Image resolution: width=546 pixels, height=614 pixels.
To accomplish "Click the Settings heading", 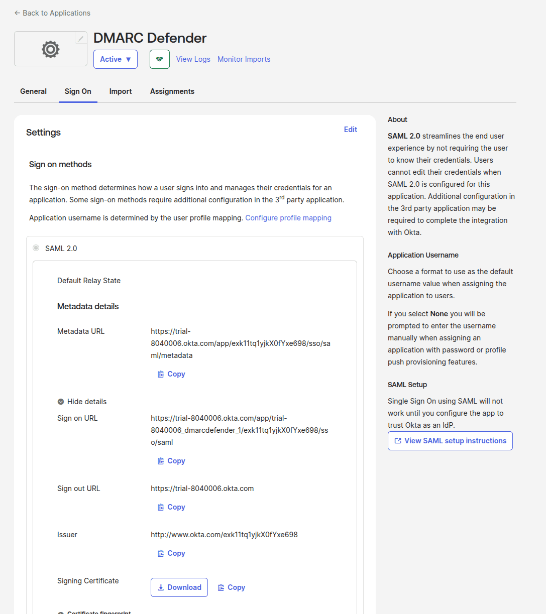I will click(43, 133).
